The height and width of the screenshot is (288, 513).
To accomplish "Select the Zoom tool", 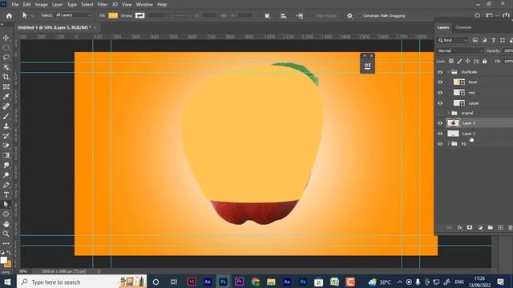I will [6, 234].
